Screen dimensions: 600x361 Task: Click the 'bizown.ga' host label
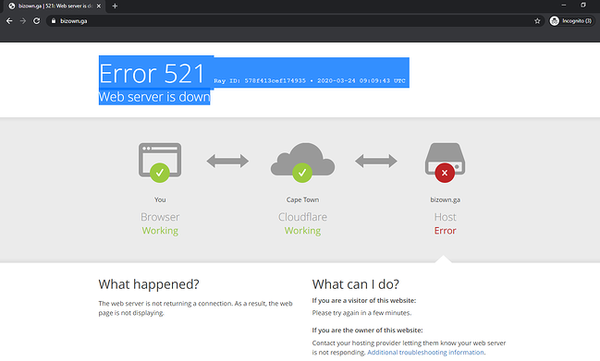(445, 199)
